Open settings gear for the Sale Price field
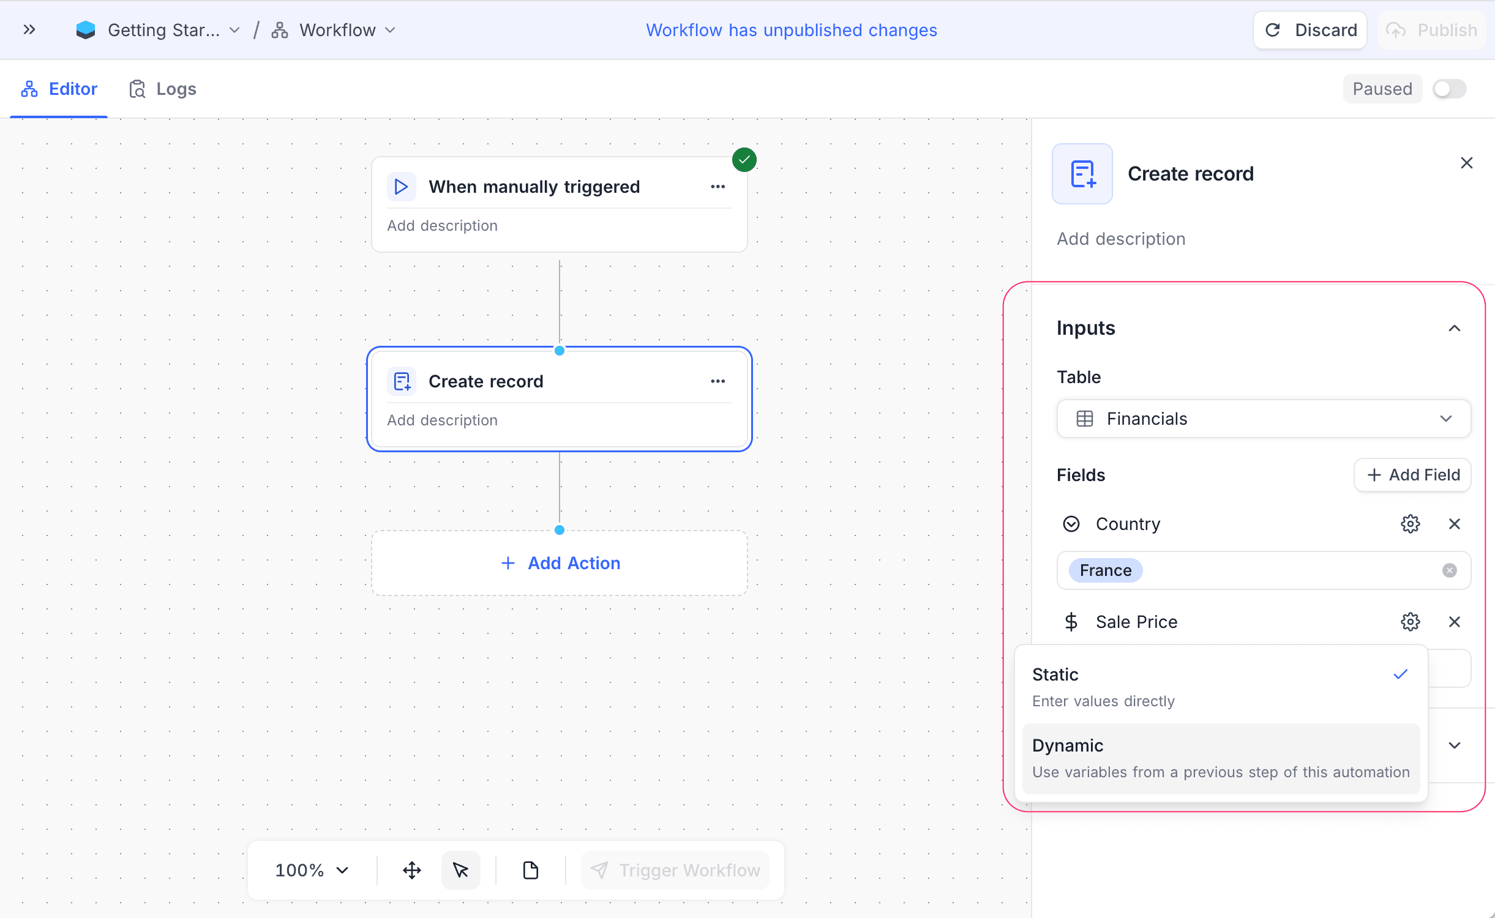The height and width of the screenshot is (918, 1495). coord(1411,622)
